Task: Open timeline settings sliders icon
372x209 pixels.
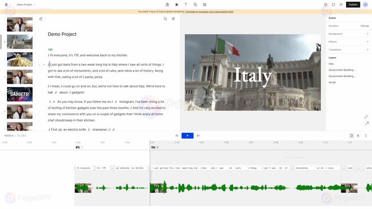Action: pyautogui.click(x=358, y=136)
